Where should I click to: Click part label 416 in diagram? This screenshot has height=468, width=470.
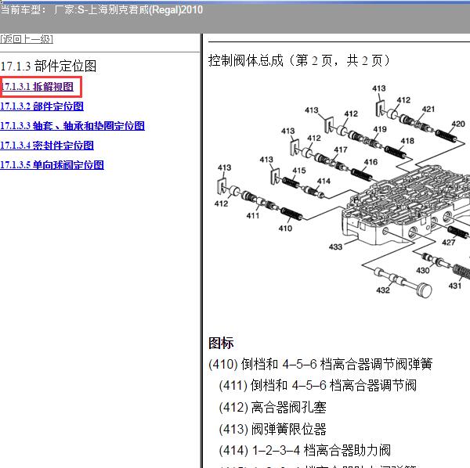pos(371,162)
